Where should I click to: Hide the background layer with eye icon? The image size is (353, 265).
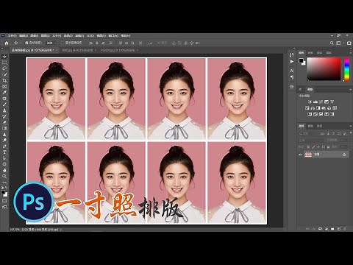pyautogui.click(x=300, y=155)
